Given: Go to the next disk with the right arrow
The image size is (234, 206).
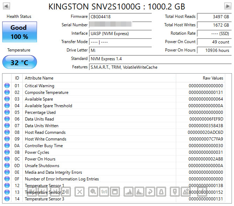Looking at the screenshot, I should pos(228,6).
